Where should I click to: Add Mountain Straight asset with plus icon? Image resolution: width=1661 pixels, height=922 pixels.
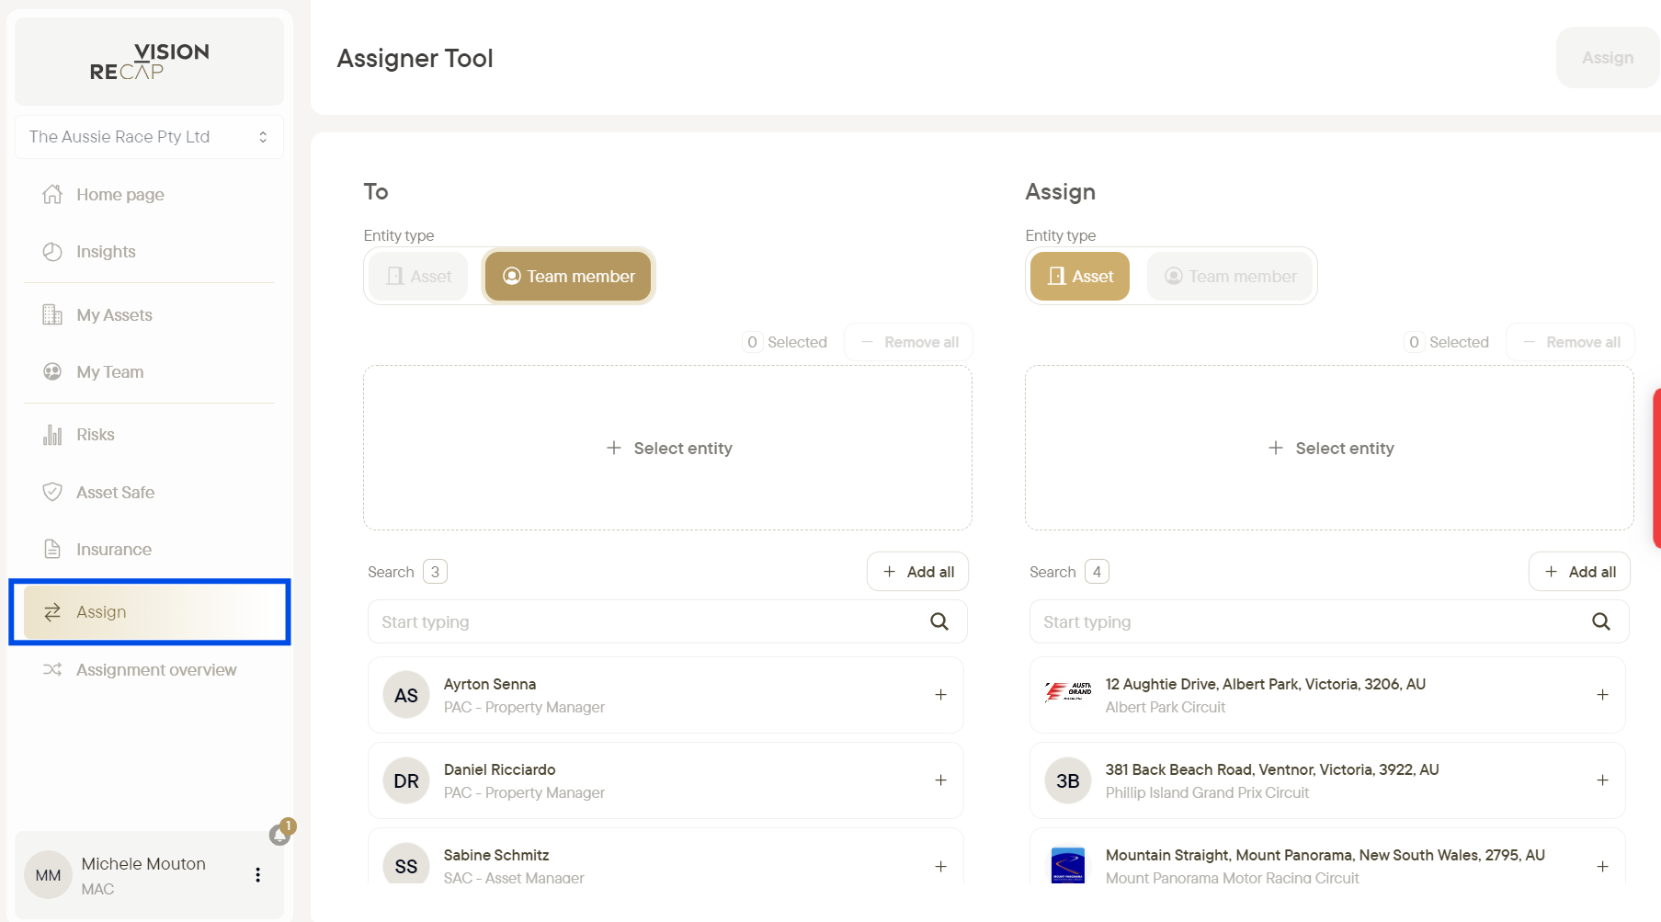pos(1602,866)
